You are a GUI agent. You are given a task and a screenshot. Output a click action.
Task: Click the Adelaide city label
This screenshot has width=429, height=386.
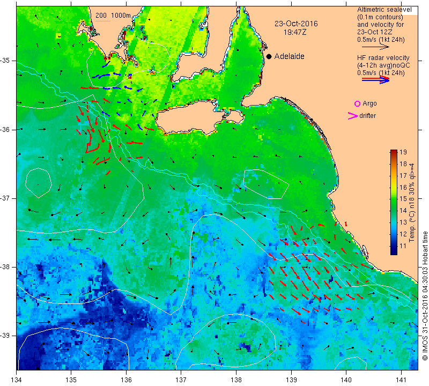pos(289,56)
